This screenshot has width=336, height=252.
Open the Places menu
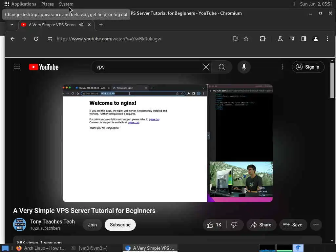[x=48, y=4]
